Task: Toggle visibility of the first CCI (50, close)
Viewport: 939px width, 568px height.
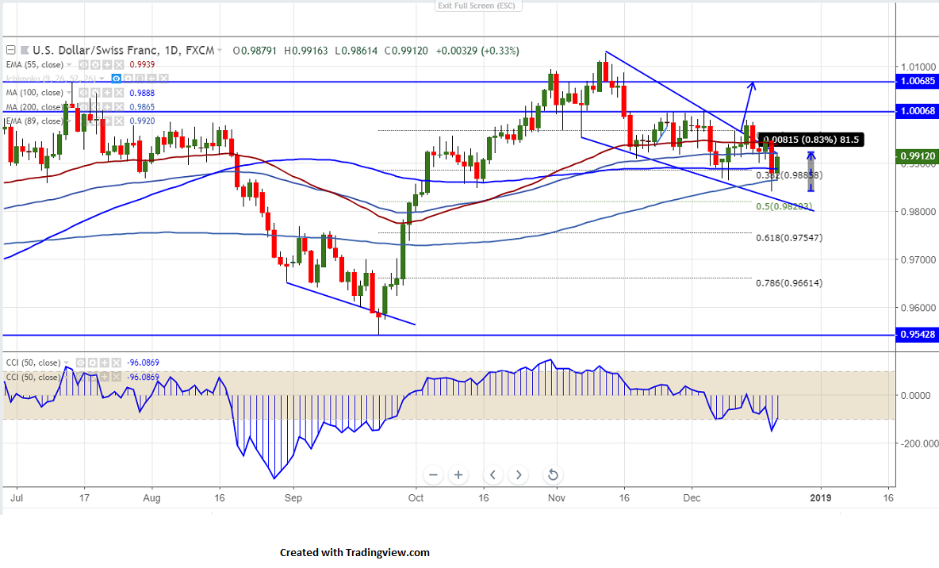Action: [x=81, y=363]
